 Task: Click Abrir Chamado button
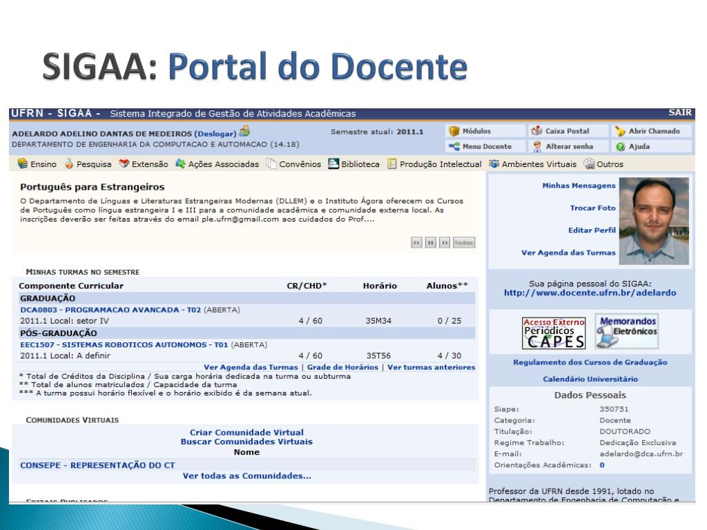pos(652,131)
